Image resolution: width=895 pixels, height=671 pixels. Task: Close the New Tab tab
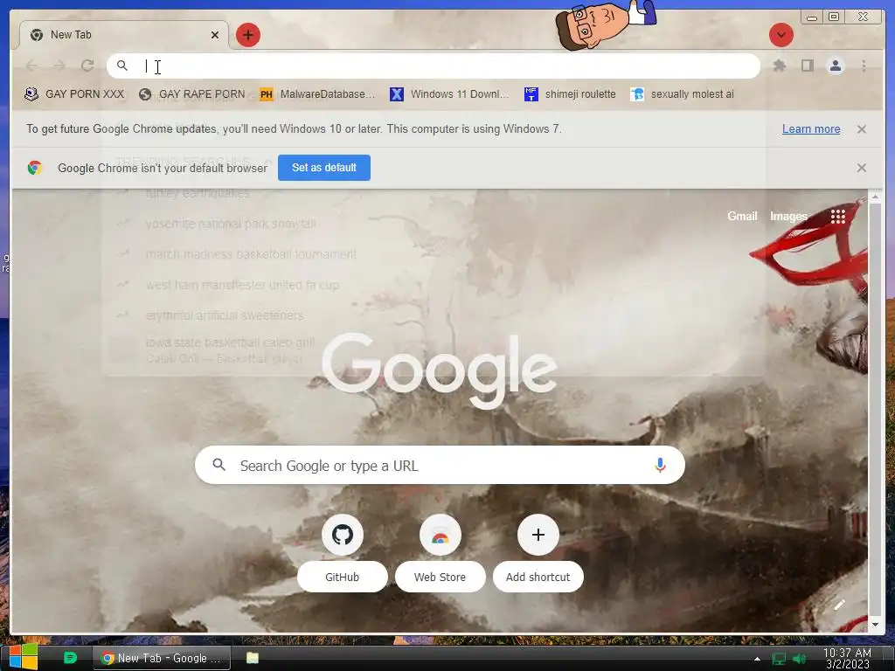[215, 35]
